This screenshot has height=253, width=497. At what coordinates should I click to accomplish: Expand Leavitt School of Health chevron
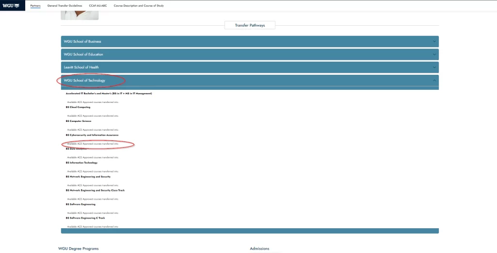click(434, 67)
